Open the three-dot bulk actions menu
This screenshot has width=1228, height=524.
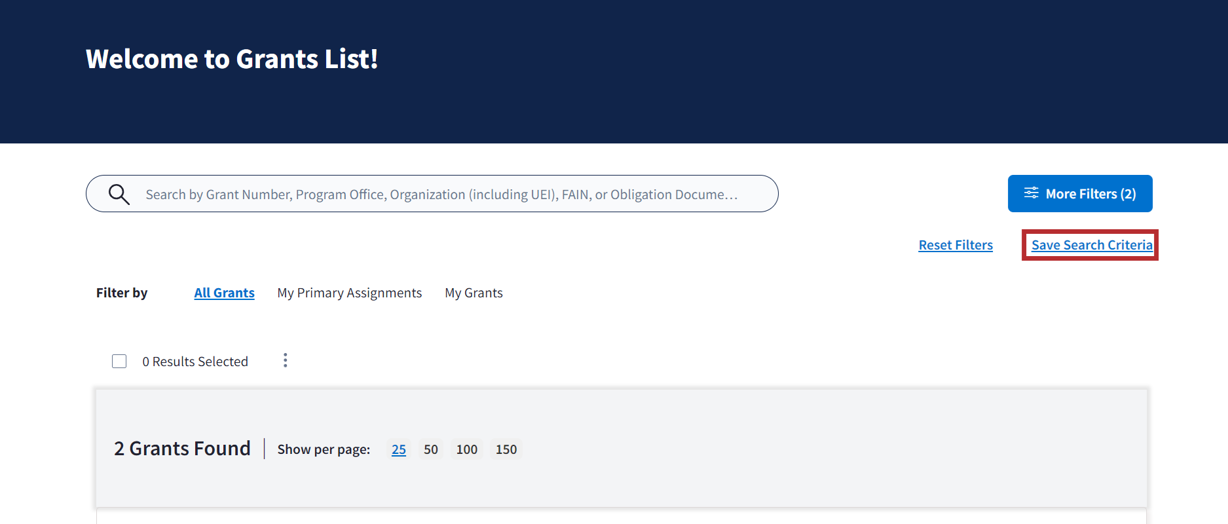click(285, 361)
